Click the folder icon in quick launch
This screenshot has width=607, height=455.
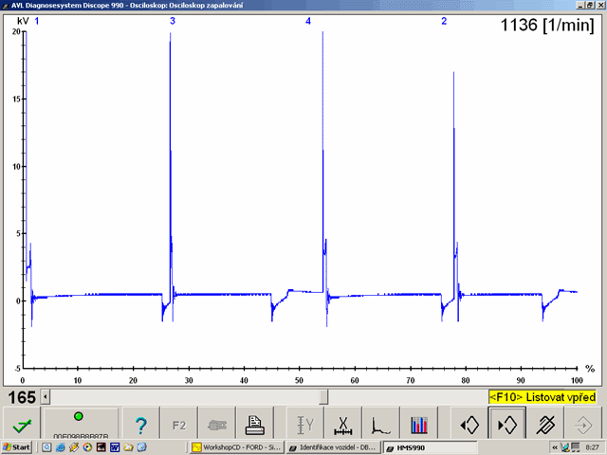coord(128,447)
